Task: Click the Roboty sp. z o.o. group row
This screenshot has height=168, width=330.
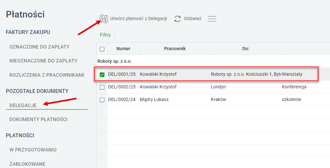Action: coord(114,62)
